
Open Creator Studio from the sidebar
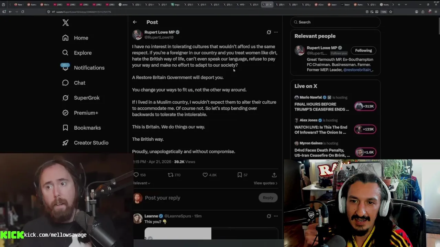click(x=85, y=143)
